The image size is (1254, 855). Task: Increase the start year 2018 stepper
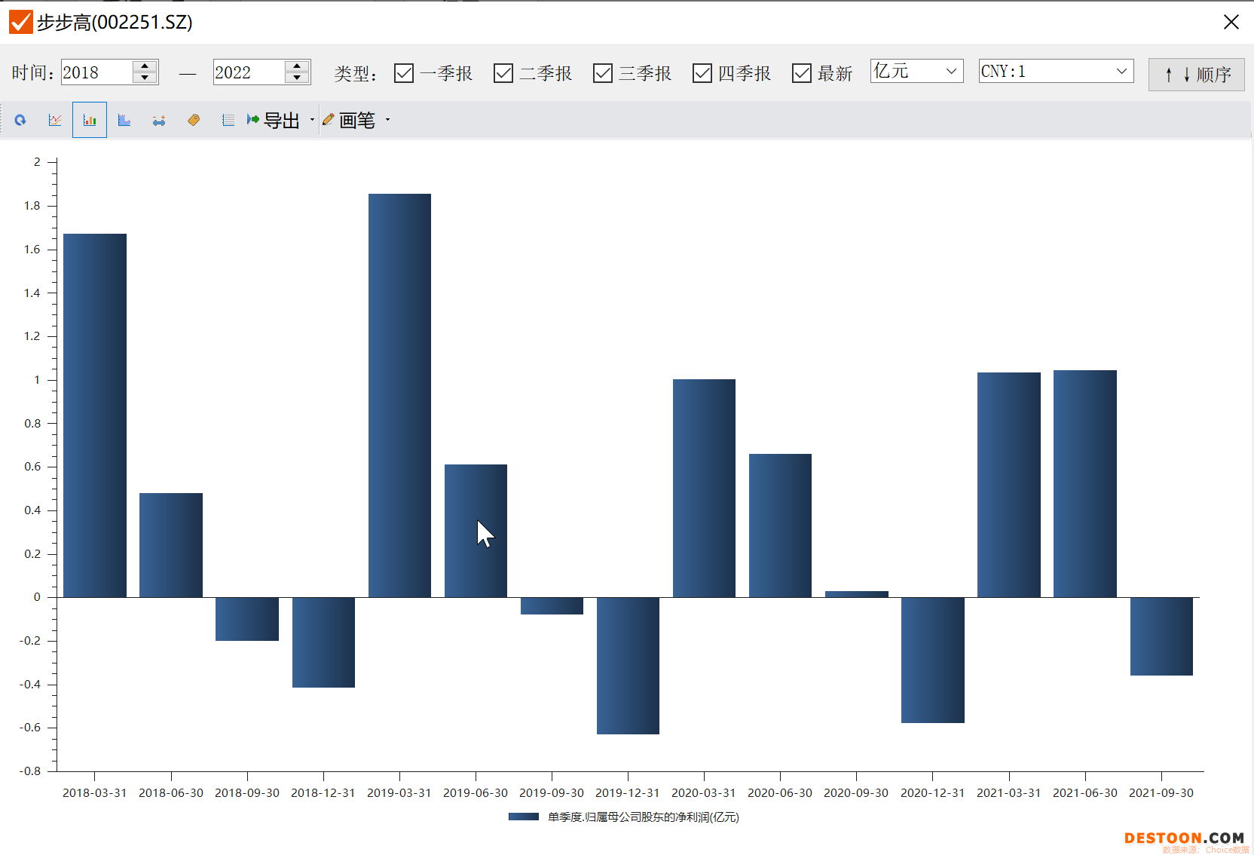point(145,66)
